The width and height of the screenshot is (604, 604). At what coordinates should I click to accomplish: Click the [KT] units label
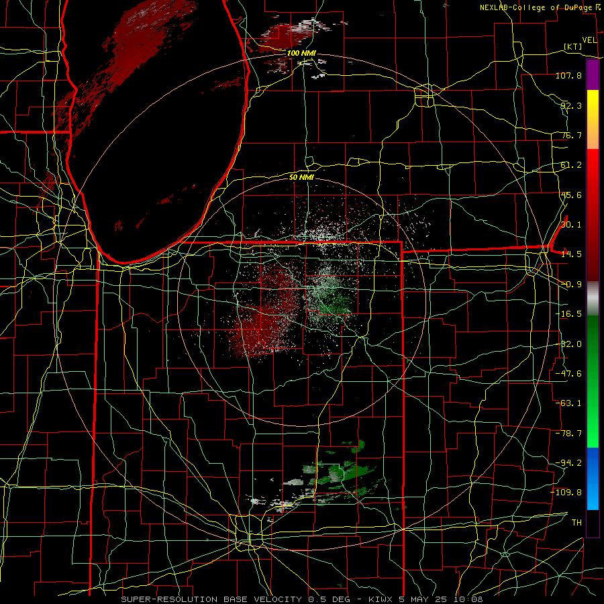(x=573, y=46)
